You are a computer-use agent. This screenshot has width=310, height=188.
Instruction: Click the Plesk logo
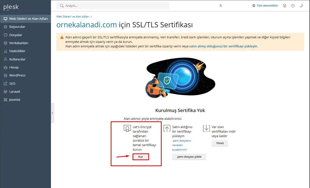[11, 7]
